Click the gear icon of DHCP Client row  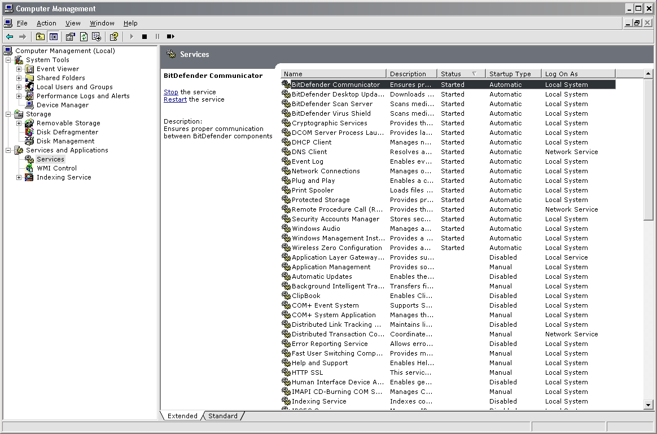286,142
